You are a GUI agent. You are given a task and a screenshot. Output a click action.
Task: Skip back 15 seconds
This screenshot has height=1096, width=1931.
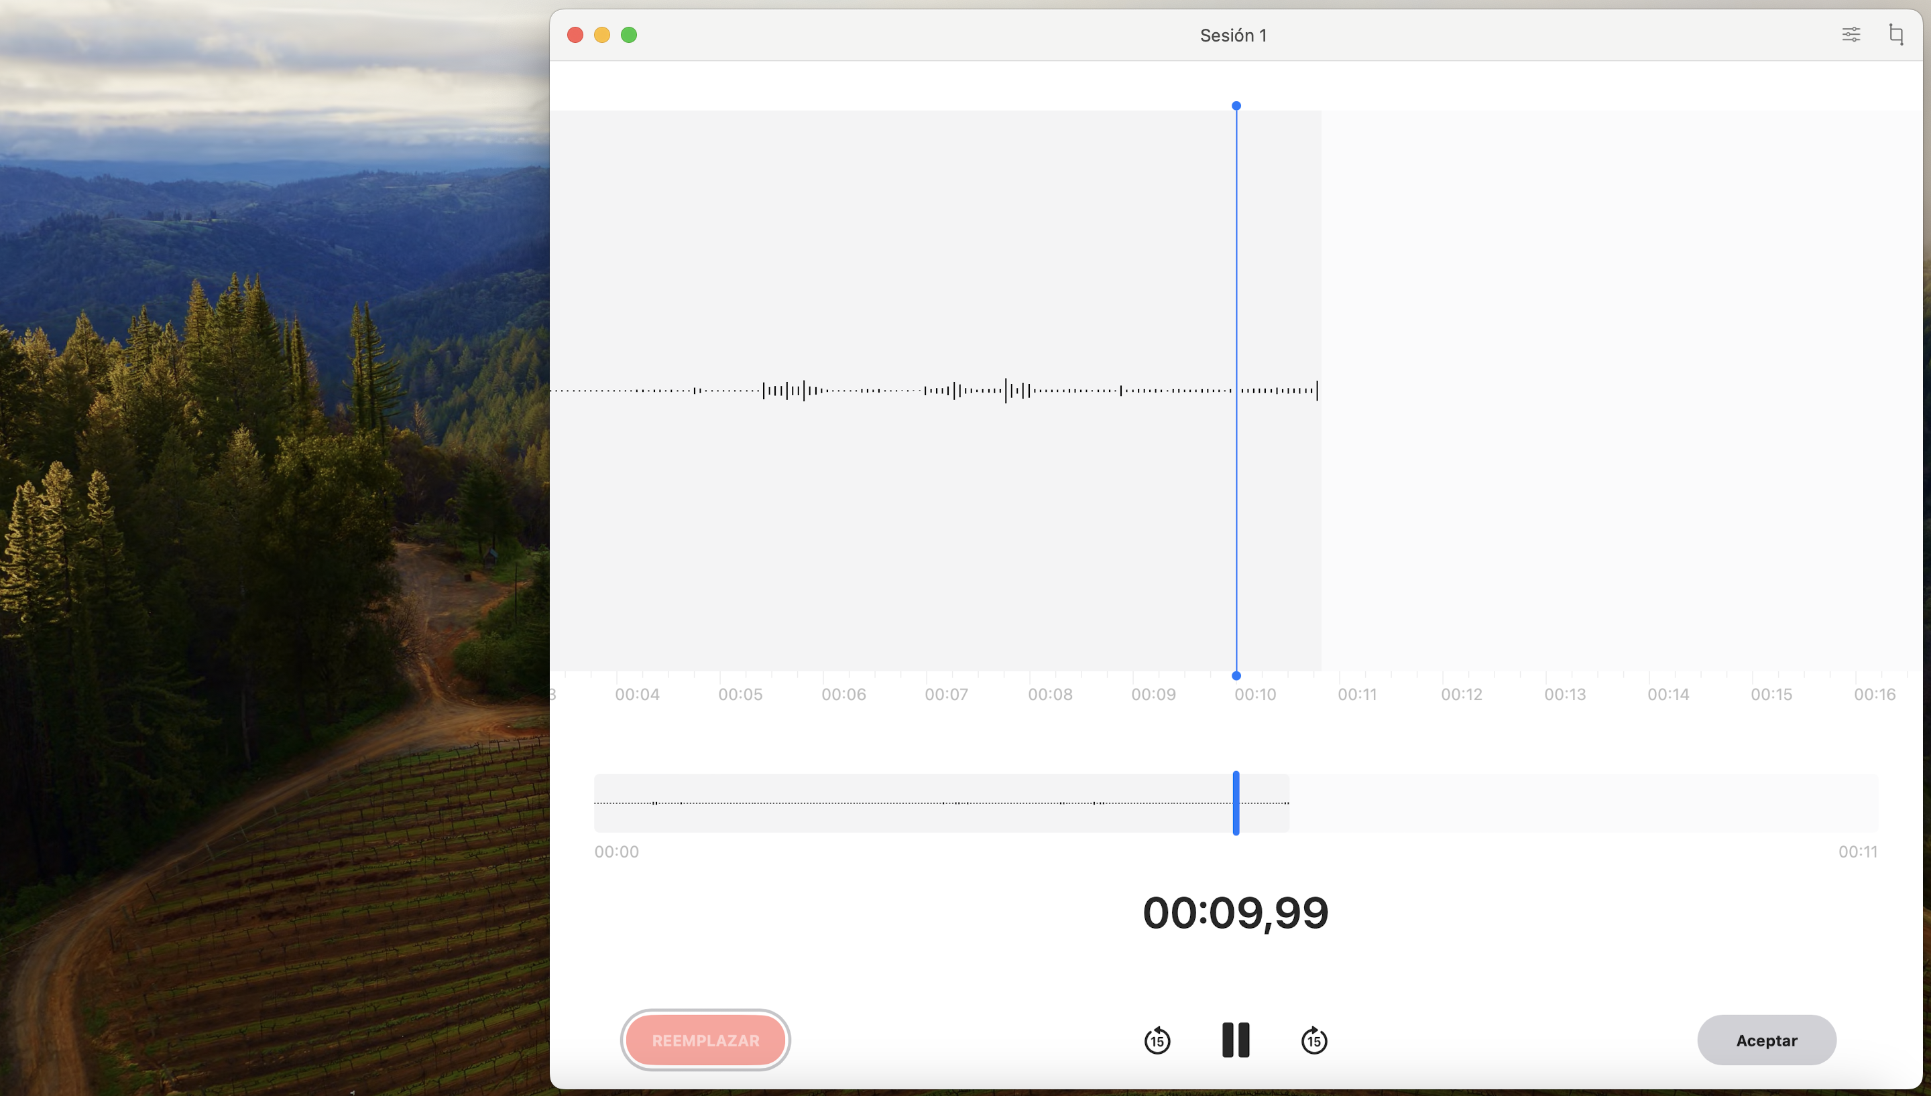click(x=1157, y=1040)
